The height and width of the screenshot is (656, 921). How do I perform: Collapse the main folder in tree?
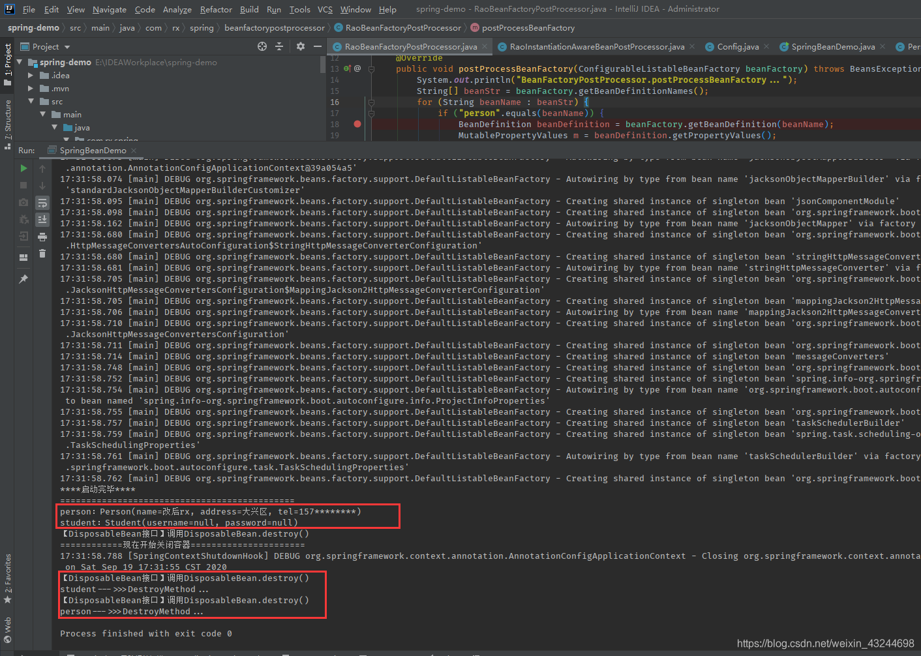coord(43,114)
